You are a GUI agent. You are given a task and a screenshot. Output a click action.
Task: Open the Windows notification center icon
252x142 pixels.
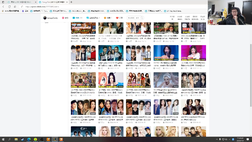click(248, 139)
